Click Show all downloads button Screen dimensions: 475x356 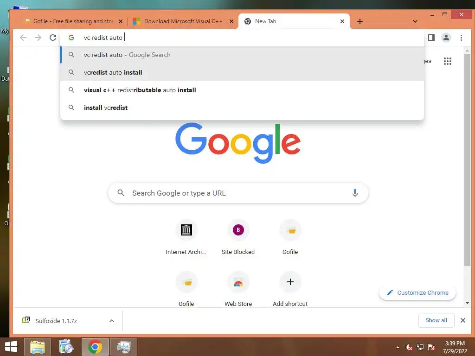pyautogui.click(x=436, y=320)
